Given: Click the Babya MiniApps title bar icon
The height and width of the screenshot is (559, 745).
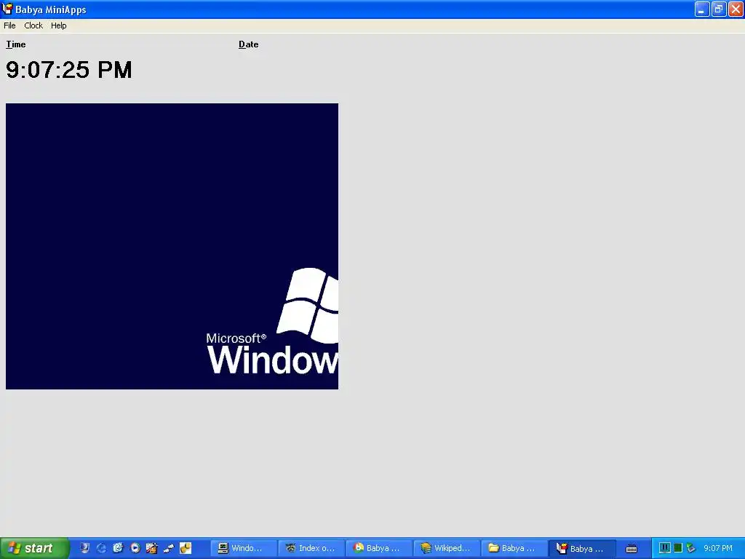Looking at the screenshot, I should pos(7,9).
